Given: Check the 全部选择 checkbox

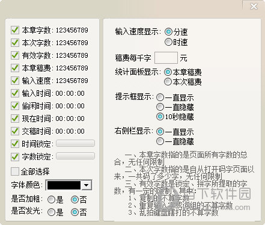Looking at the screenshot, I should click(15, 171).
